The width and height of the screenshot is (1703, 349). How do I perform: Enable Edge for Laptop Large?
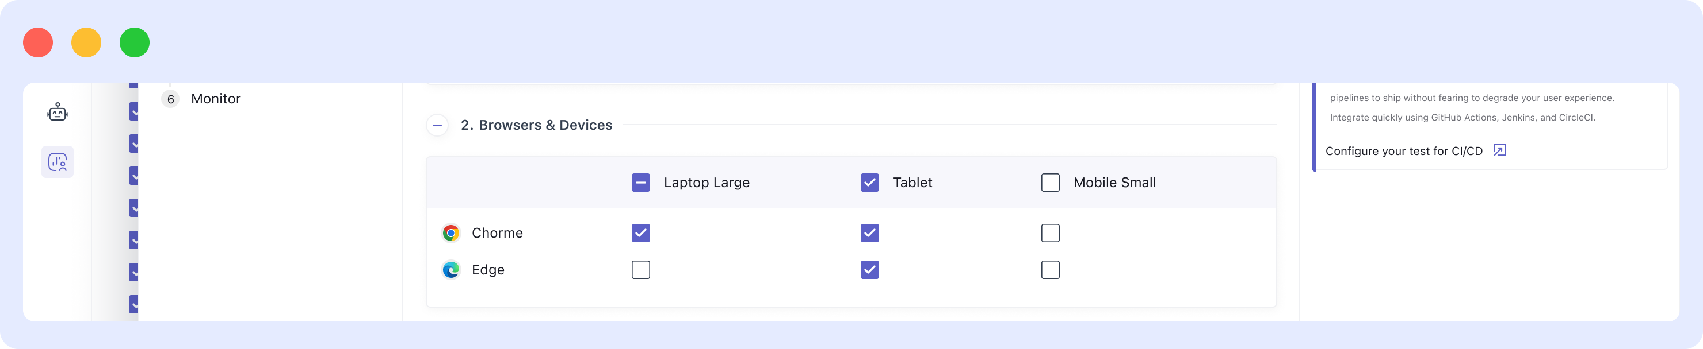pyautogui.click(x=639, y=269)
